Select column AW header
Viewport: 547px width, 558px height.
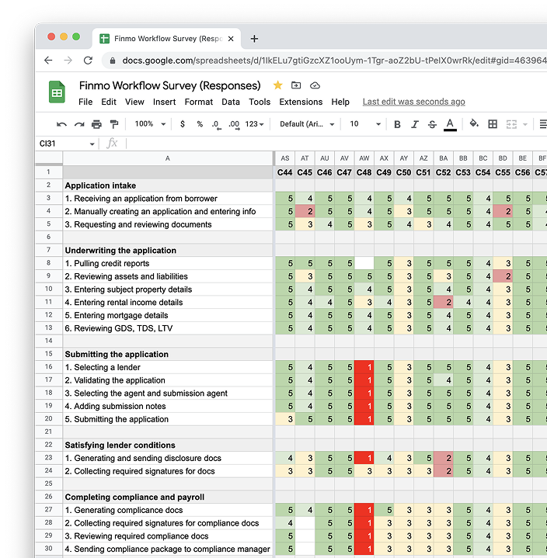tap(364, 158)
